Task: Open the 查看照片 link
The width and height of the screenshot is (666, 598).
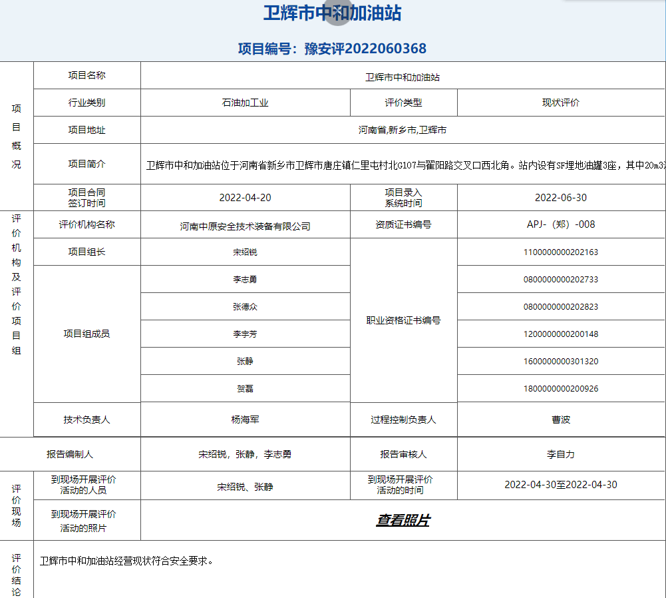Action: point(403,520)
